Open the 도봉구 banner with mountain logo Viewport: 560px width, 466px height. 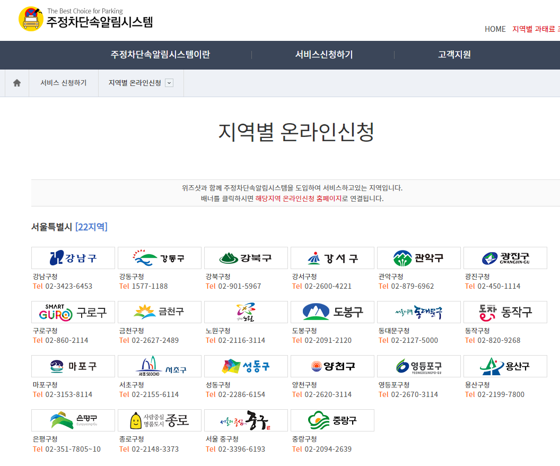332,312
